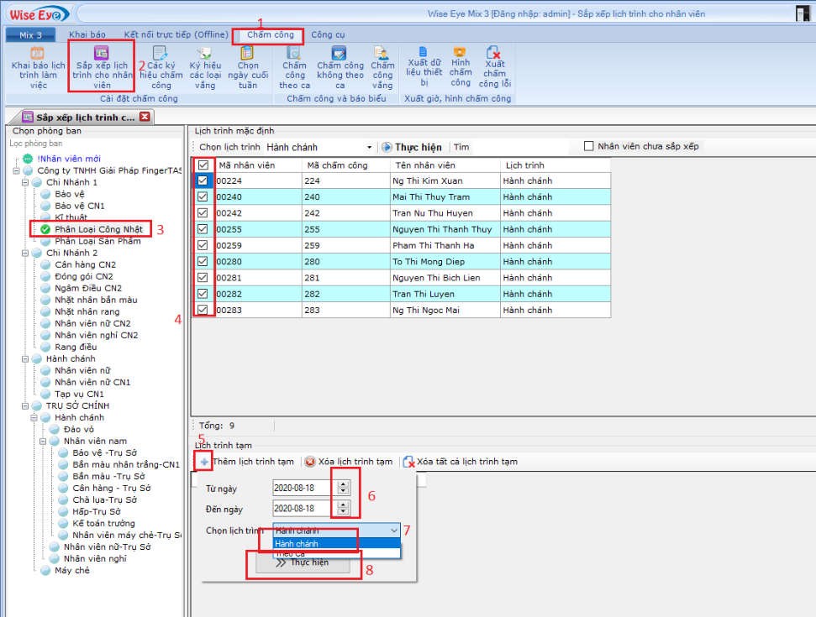The width and height of the screenshot is (816, 617).
Task: Toggle the select-all header checkbox
Action: click(x=203, y=165)
